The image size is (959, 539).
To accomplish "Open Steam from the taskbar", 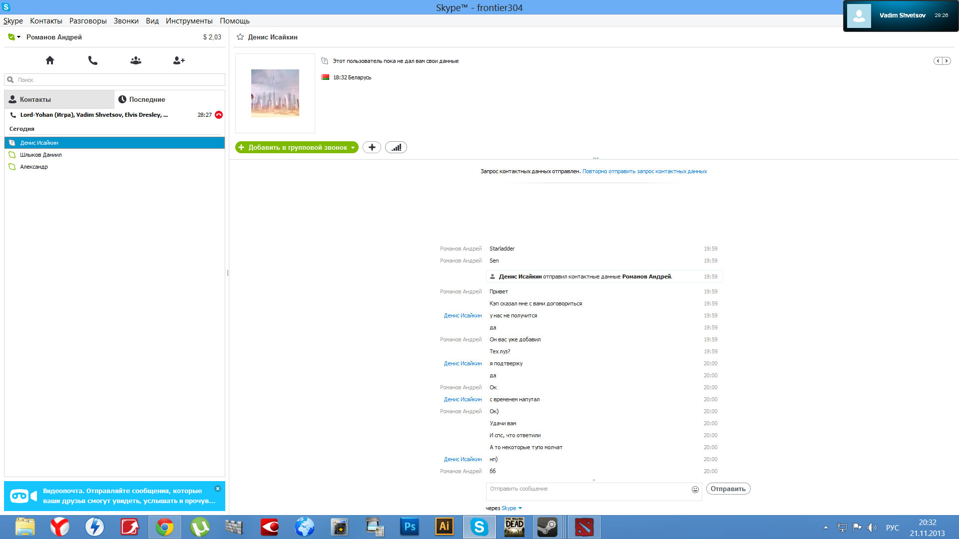I will [547, 527].
